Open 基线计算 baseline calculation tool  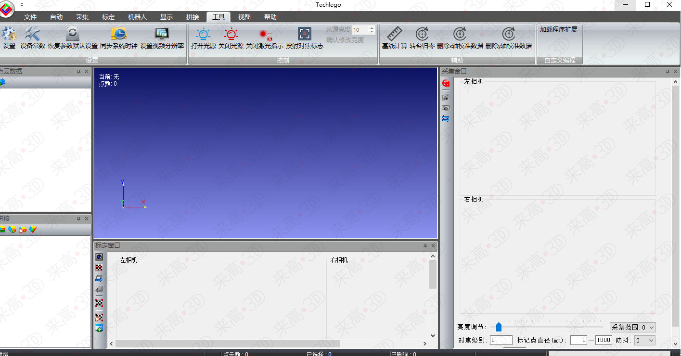point(394,35)
